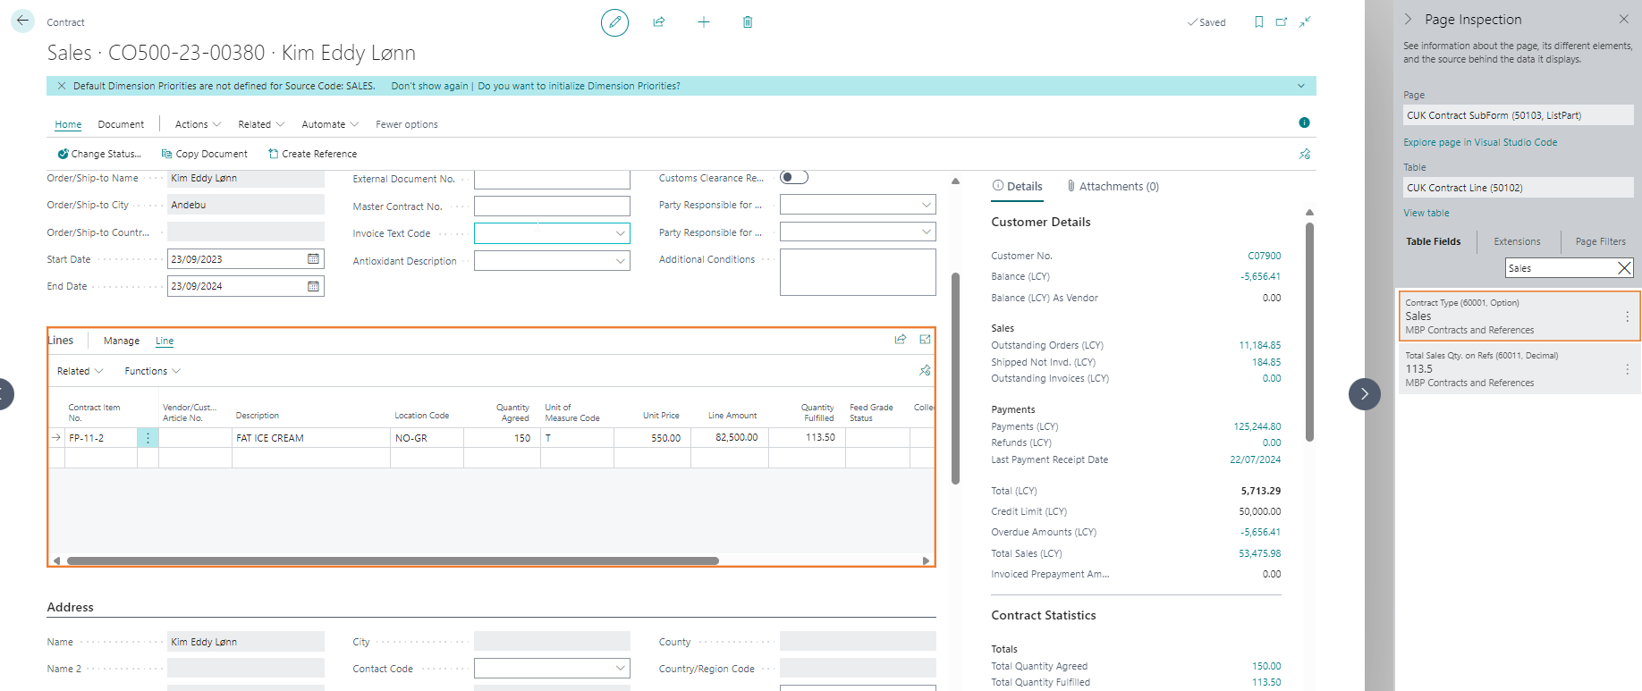
Task: Click the back arrow button
Action: [x=23, y=21]
